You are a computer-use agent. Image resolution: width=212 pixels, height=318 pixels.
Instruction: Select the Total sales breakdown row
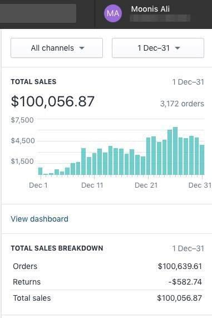coord(107,298)
